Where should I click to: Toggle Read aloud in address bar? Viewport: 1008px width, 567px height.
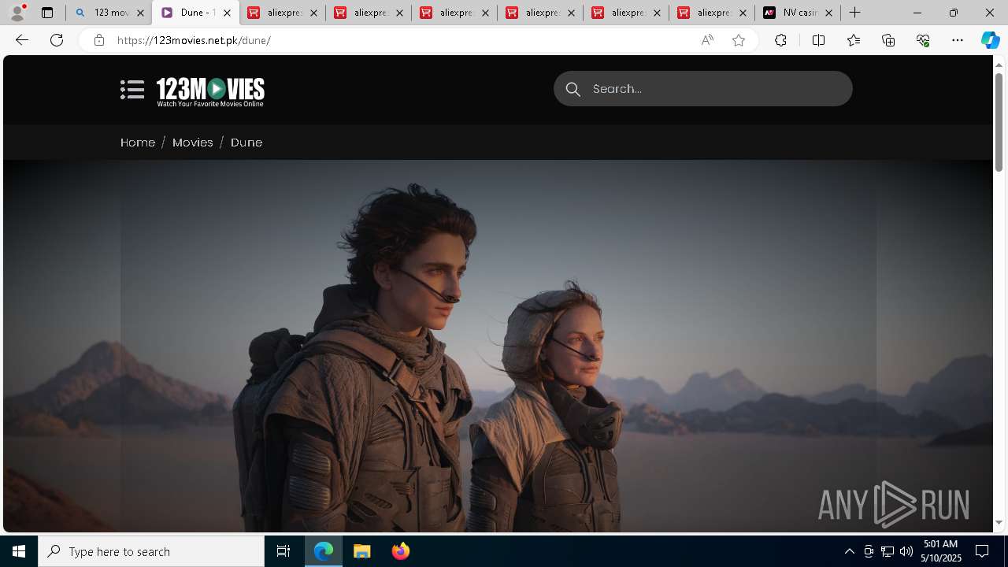(x=707, y=40)
